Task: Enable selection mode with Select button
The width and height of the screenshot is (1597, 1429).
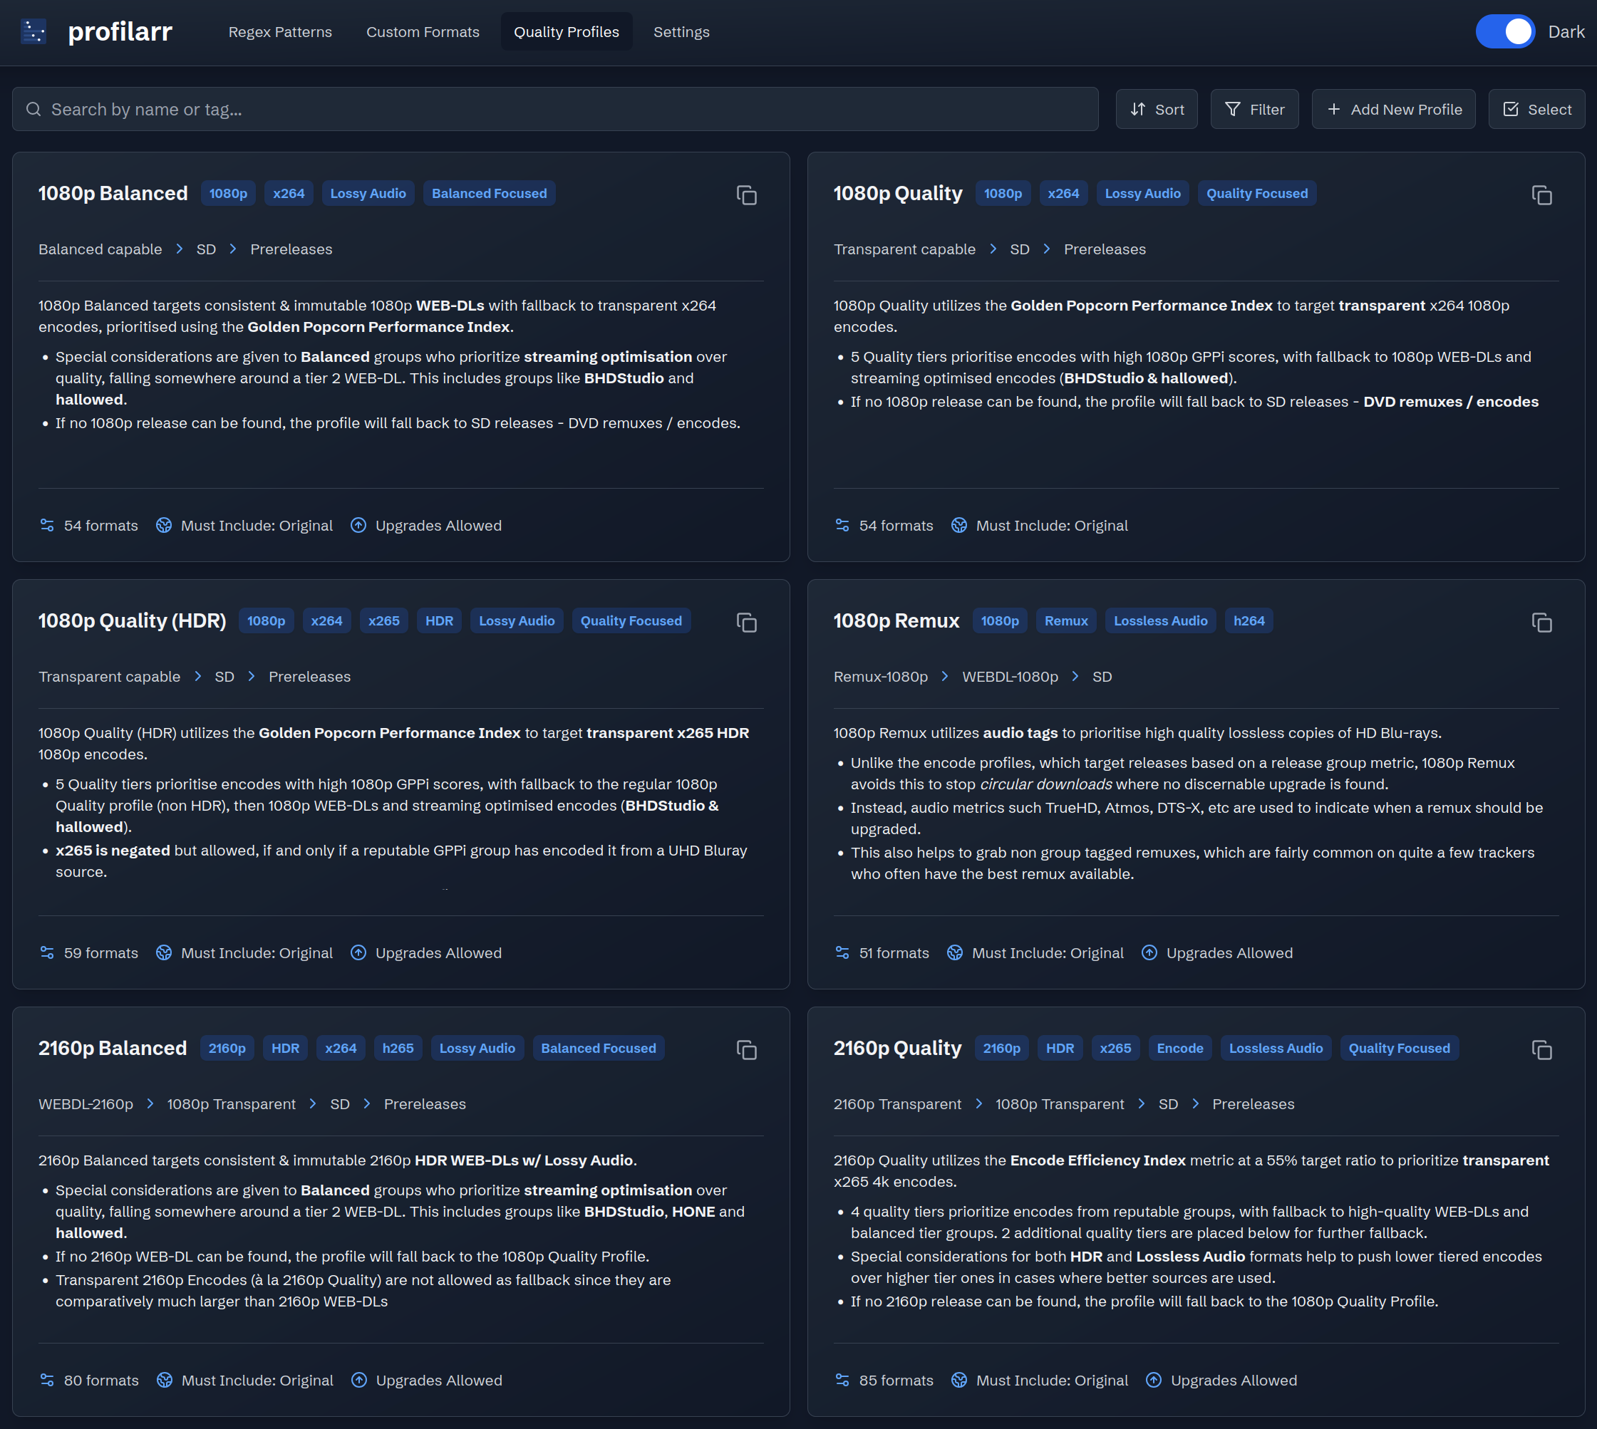Action: point(1536,109)
